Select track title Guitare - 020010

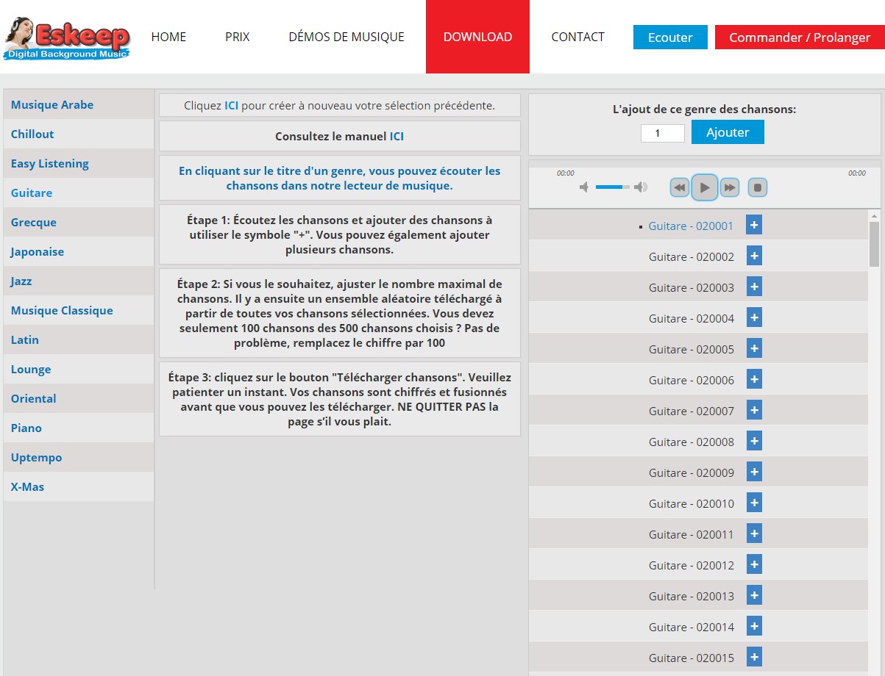pos(692,503)
